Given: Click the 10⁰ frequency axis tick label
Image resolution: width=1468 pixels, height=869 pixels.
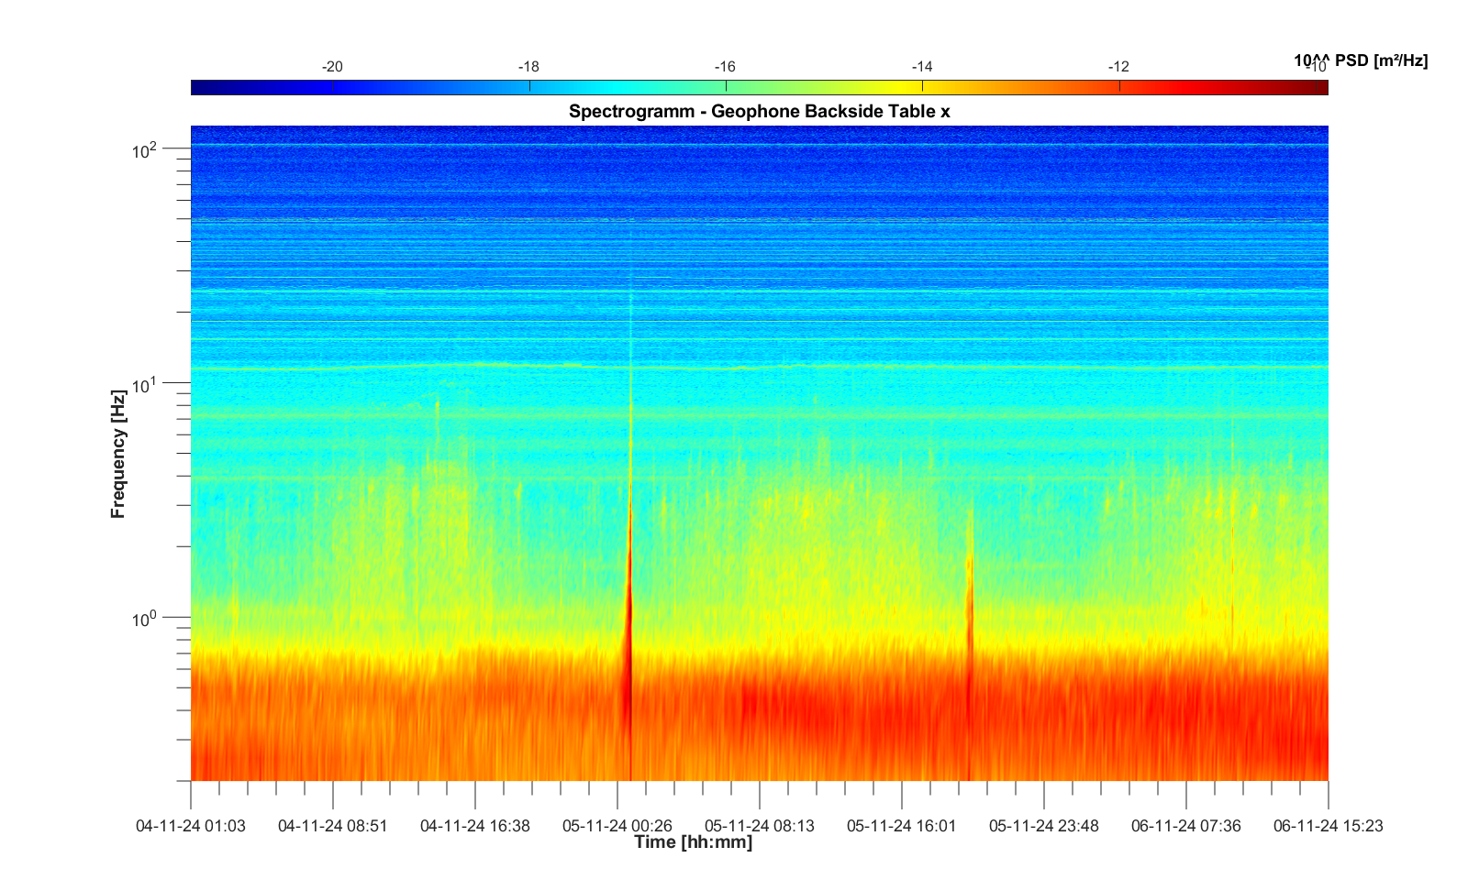Looking at the screenshot, I should click(x=145, y=619).
